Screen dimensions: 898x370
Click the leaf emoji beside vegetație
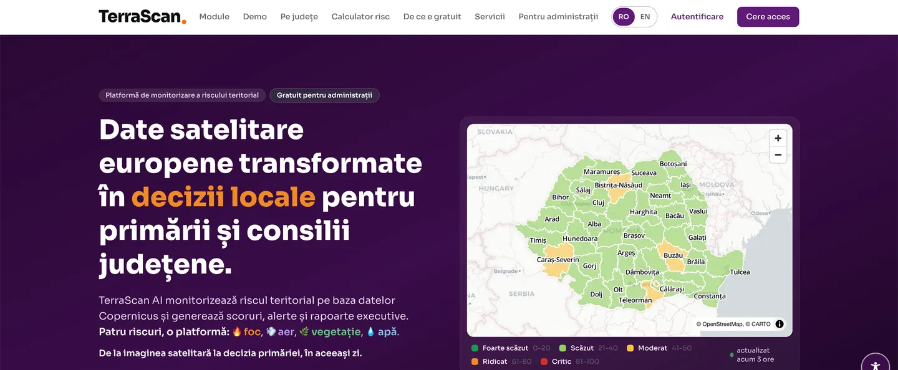click(304, 332)
